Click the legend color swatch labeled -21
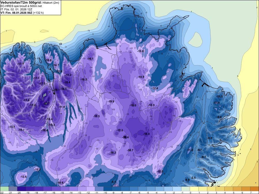Viewport: 259px width, 194px height. point(13,189)
